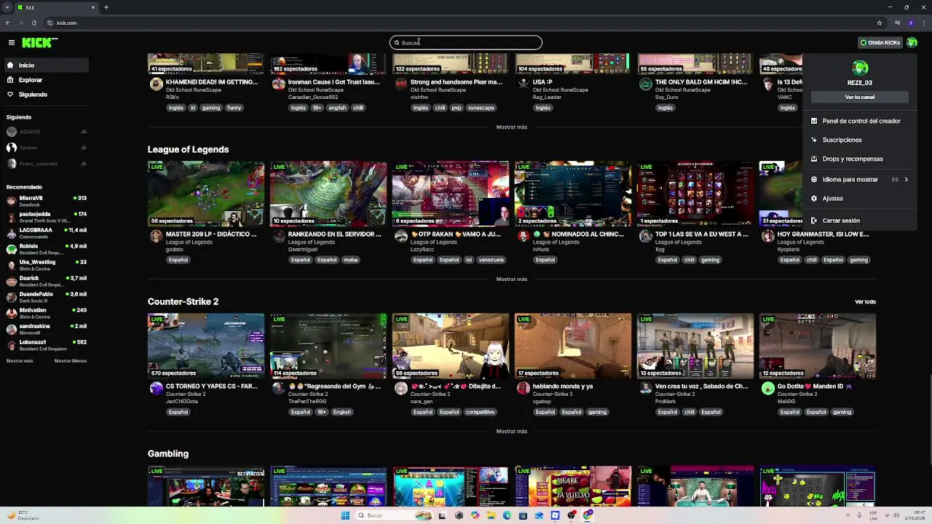The image size is (932, 524).
Task: Bookmark page with the star icon
Action: (880, 23)
